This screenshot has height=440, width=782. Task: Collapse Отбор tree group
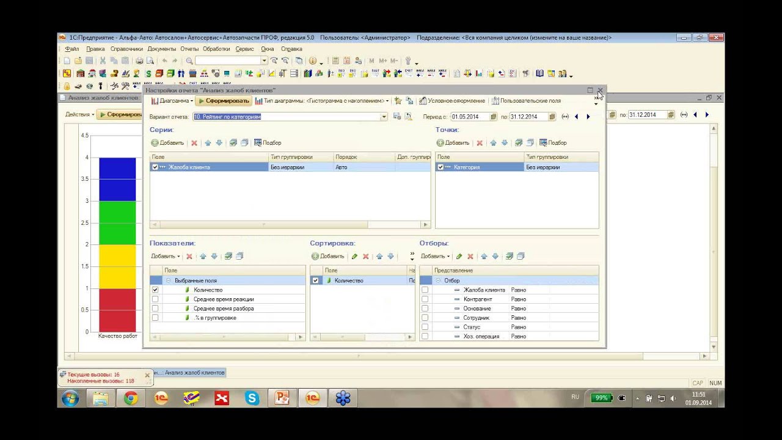tap(438, 280)
